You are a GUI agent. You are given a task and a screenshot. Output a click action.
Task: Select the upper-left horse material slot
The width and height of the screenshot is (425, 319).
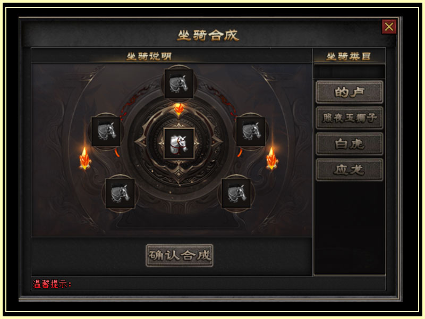pos(106,131)
